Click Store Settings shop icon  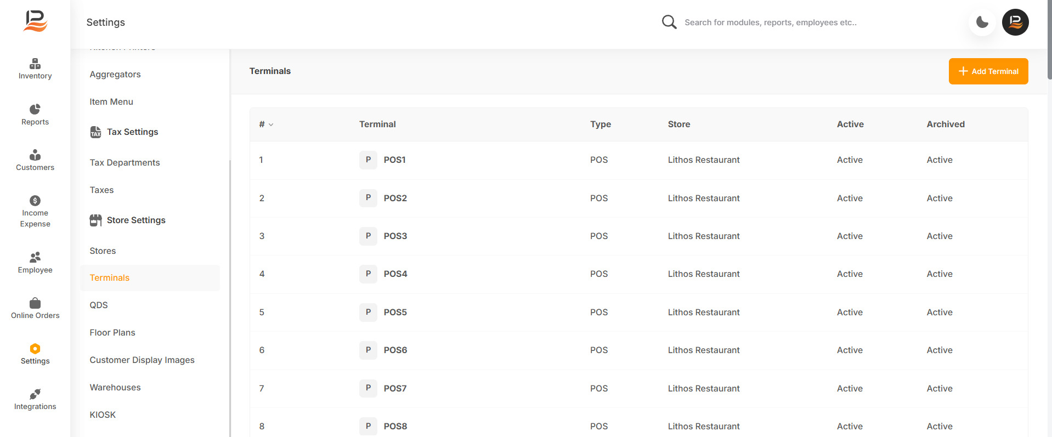pyautogui.click(x=95, y=220)
